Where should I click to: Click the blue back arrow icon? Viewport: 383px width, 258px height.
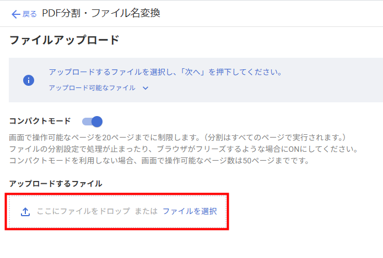16,14
